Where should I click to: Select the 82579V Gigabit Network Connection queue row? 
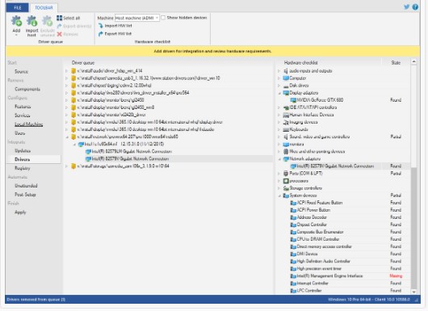(169, 159)
